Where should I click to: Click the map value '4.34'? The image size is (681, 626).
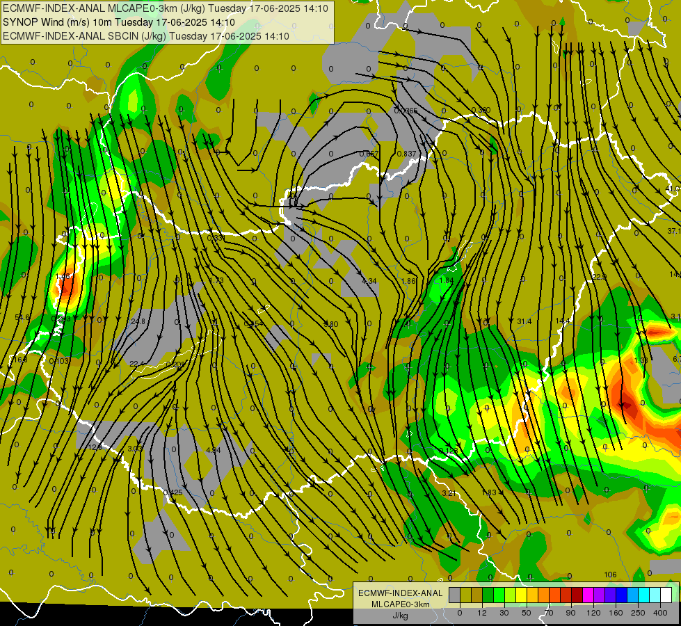tap(369, 281)
